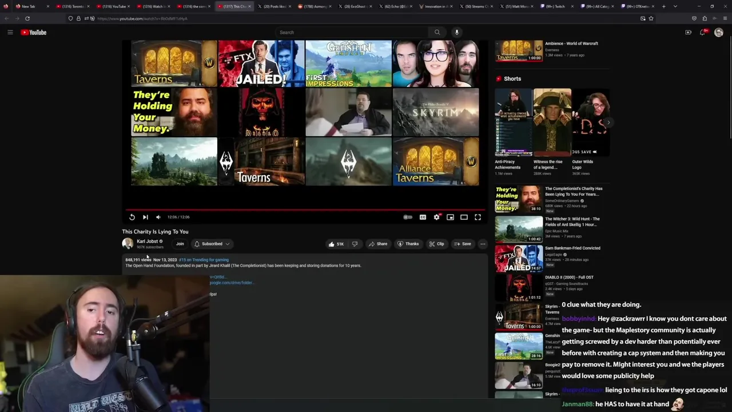Dislike the video
The width and height of the screenshot is (732, 412).
tap(355, 244)
